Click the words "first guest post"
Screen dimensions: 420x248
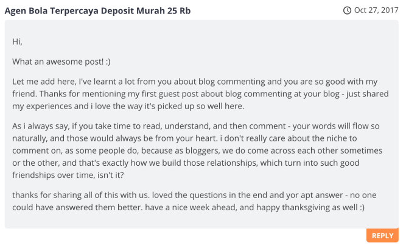coord(170,94)
